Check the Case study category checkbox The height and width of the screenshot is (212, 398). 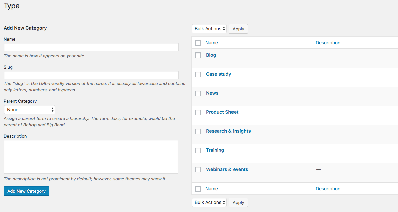click(x=198, y=74)
